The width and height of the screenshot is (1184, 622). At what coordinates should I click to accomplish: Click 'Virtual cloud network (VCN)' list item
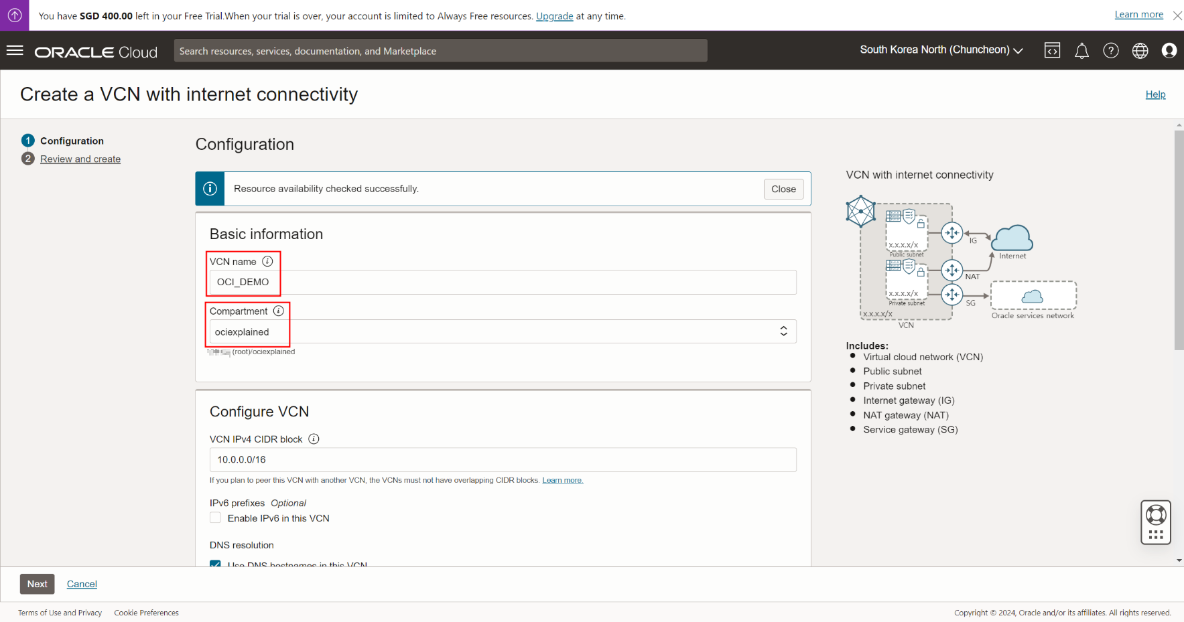923,357
